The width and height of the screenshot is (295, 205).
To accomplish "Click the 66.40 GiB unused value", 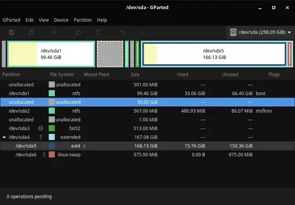I will coord(242,93).
